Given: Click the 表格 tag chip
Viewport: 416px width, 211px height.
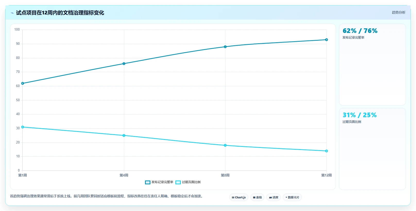Looking at the screenshot, I should (257, 197).
